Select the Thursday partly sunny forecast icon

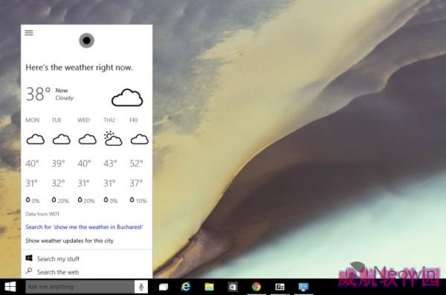113,138
